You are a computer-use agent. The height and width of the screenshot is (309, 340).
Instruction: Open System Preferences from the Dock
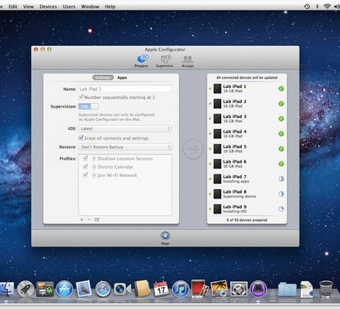point(239,288)
